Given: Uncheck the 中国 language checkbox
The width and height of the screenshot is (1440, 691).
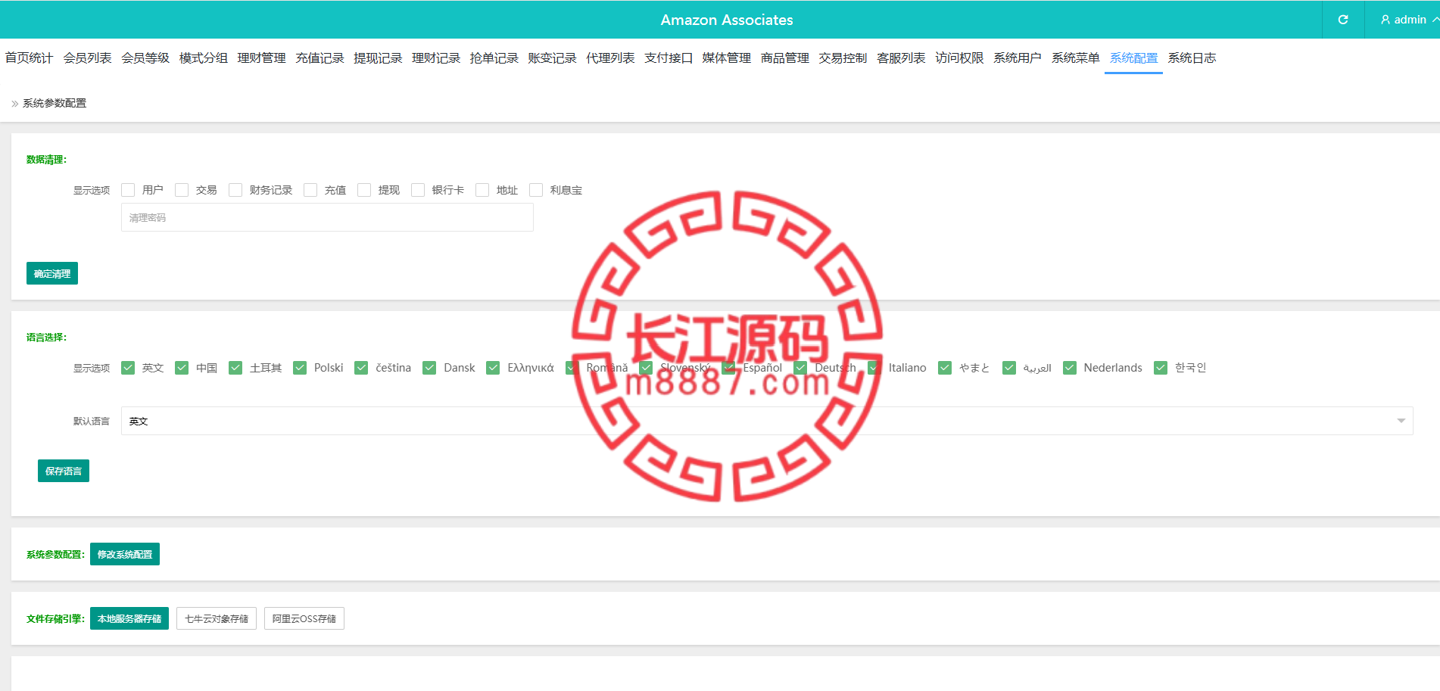Looking at the screenshot, I should pos(182,368).
